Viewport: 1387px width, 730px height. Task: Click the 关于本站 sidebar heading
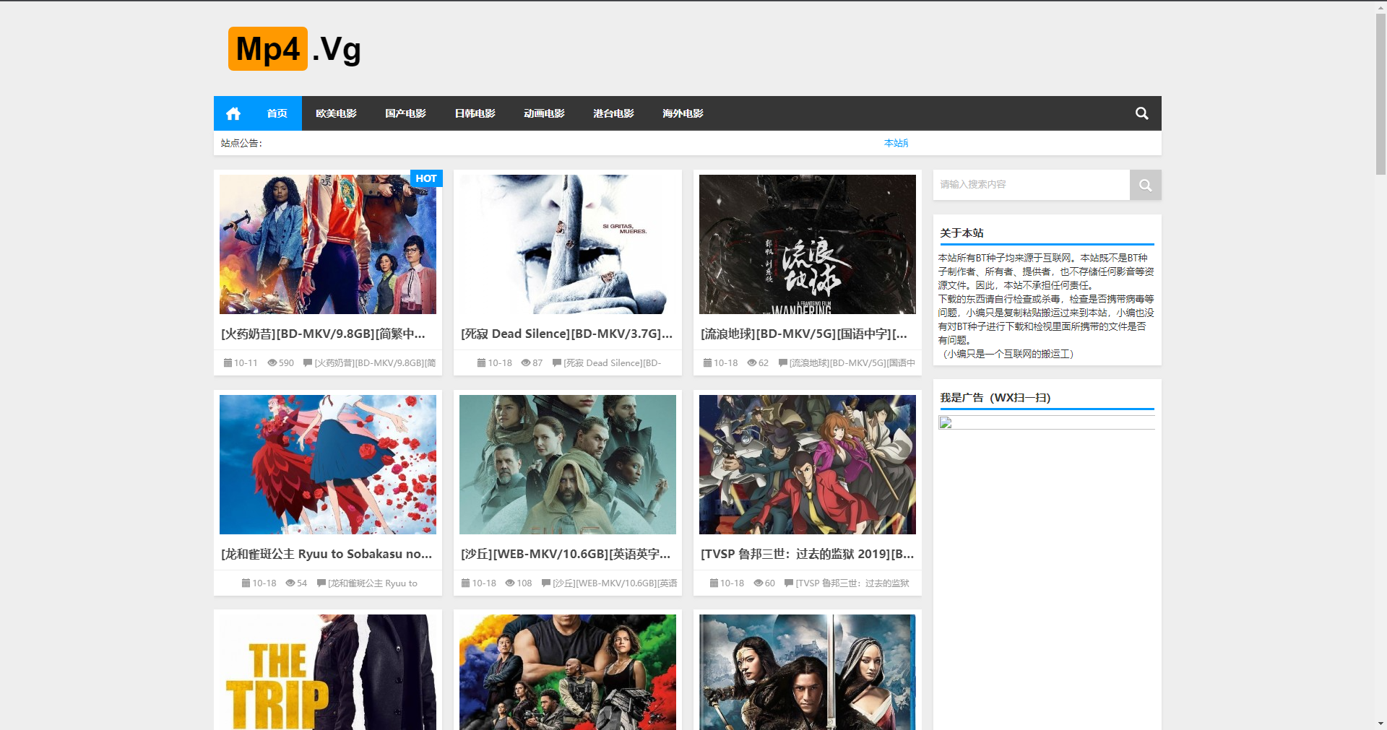962,233
